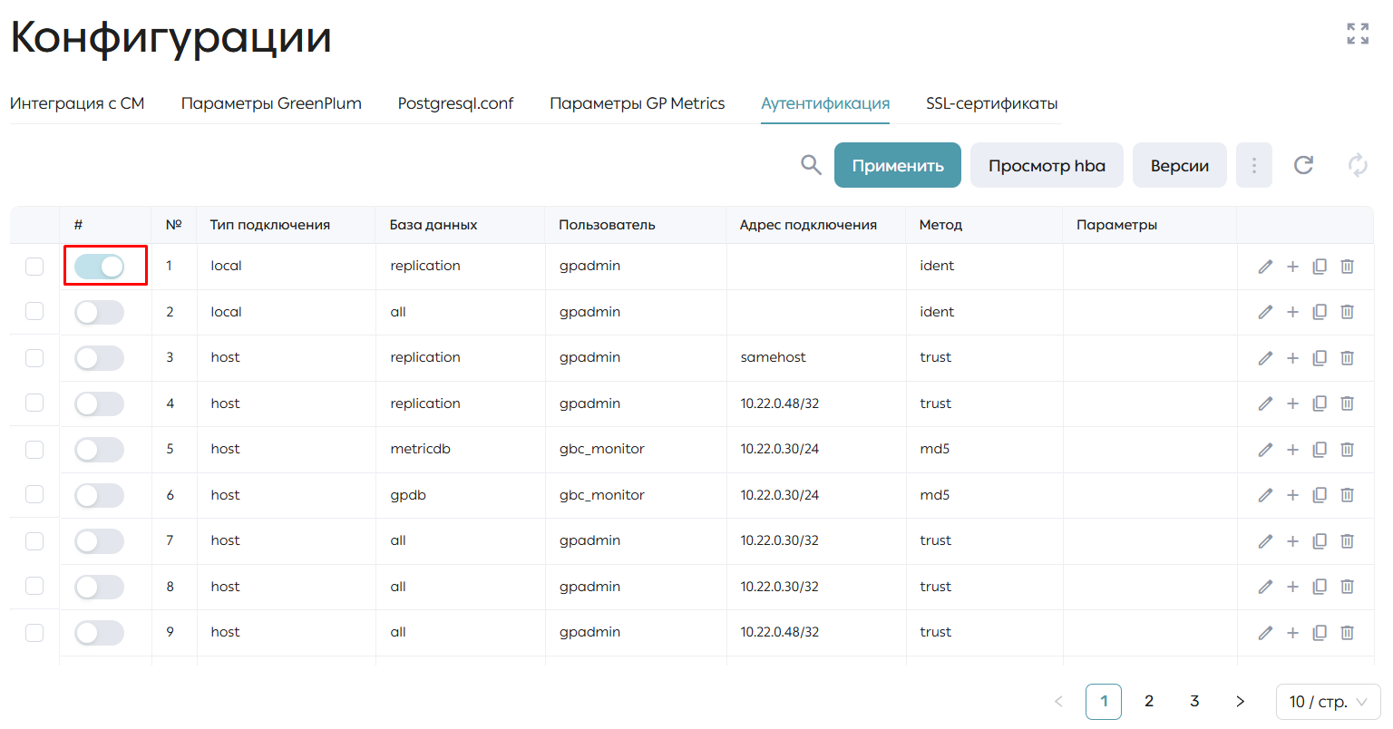
Task: Edit row 1 with the pencil icon
Action: (x=1265, y=267)
